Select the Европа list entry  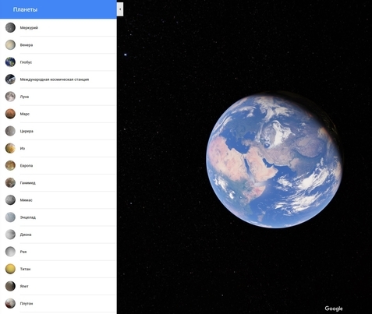[58, 166]
